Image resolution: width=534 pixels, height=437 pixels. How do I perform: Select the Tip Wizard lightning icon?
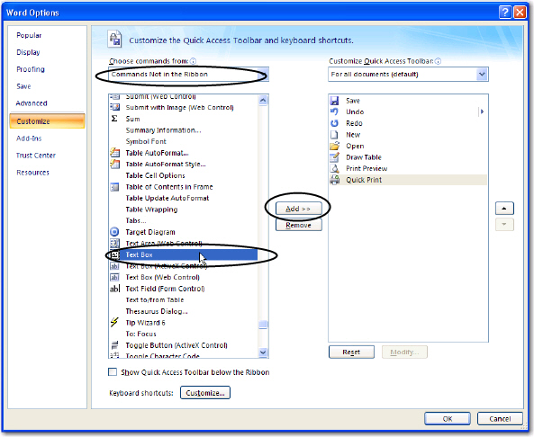[114, 322]
